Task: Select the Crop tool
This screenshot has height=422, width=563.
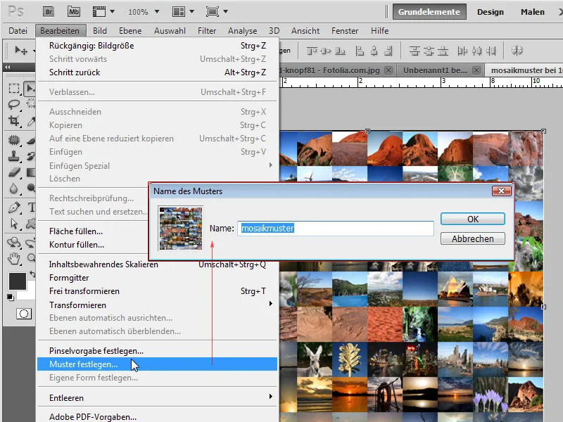Action: coord(14,121)
